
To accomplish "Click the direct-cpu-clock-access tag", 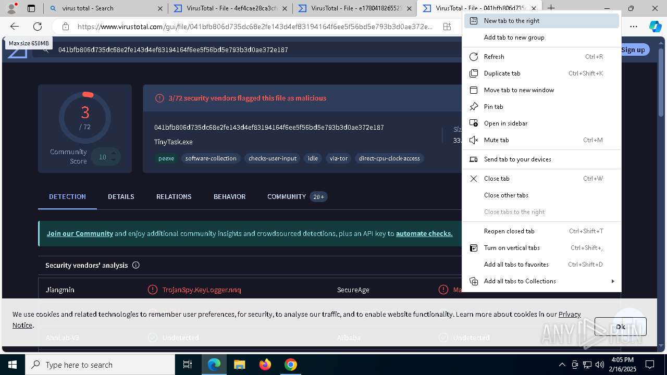I will click(x=389, y=158).
